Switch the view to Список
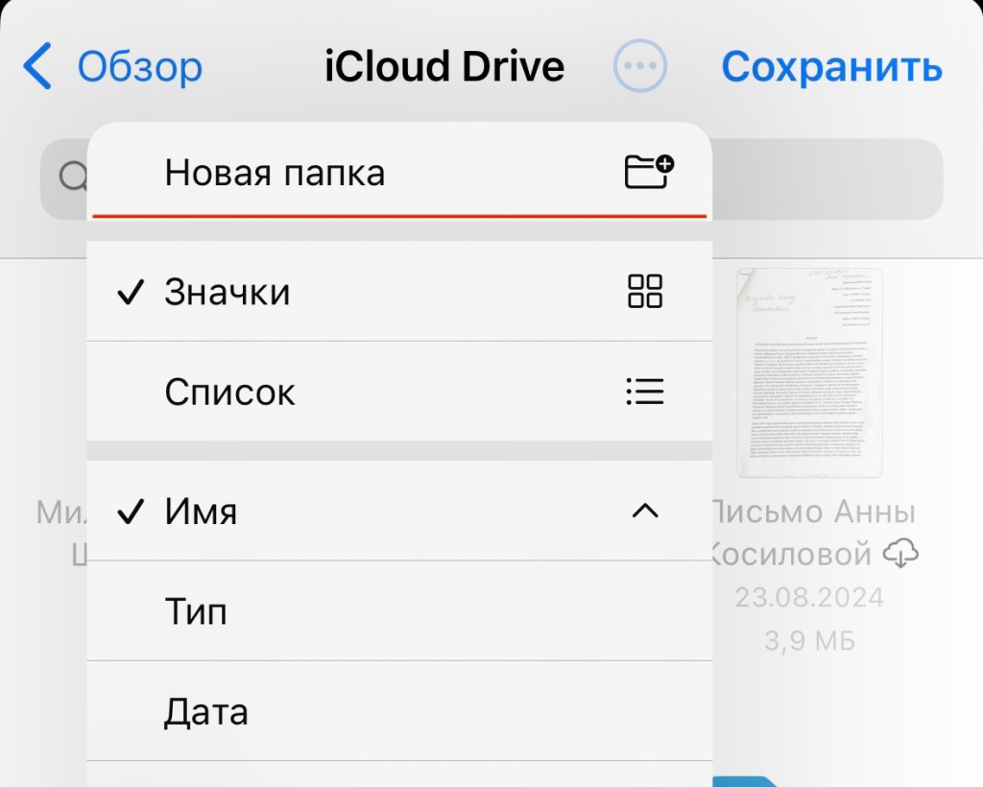Image resolution: width=983 pixels, height=787 pixels. (230, 392)
